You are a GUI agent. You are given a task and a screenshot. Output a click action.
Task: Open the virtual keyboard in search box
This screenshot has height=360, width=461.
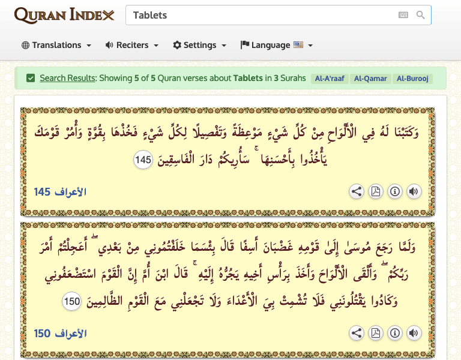[x=403, y=15]
